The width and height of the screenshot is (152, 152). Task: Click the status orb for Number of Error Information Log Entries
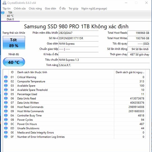6,137
